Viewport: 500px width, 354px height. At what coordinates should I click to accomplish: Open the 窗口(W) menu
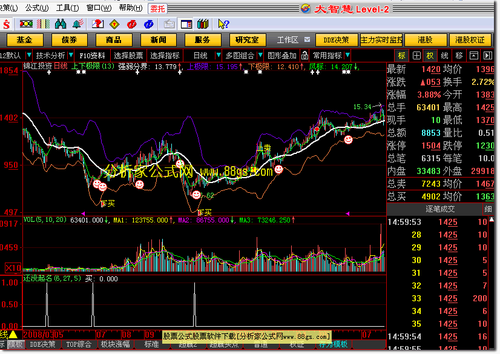pyautogui.click(x=99, y=8)
